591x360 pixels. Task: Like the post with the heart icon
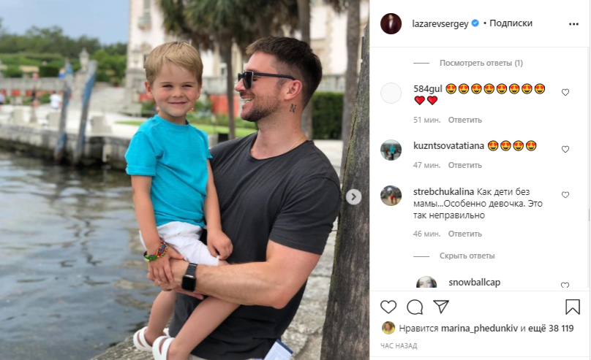[388, 307]
